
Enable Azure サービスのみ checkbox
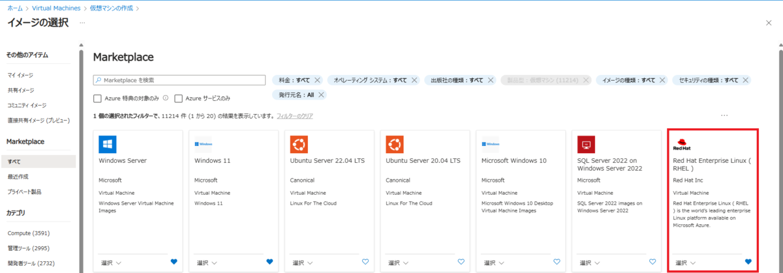(x=178, y=98)
